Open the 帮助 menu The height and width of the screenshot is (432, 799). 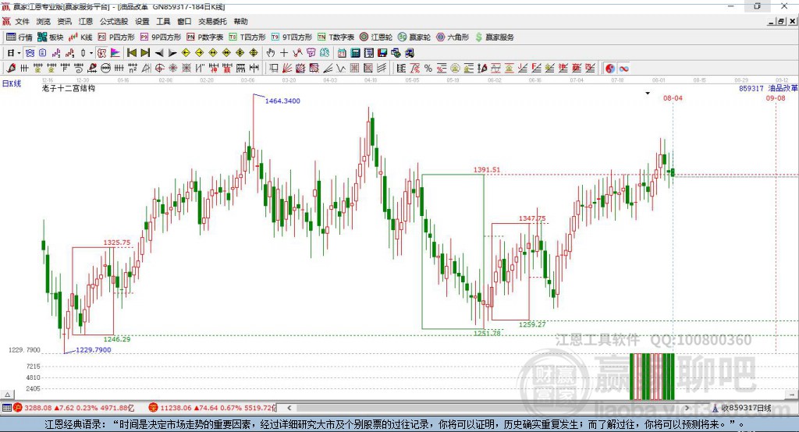[x=240, y=21]
